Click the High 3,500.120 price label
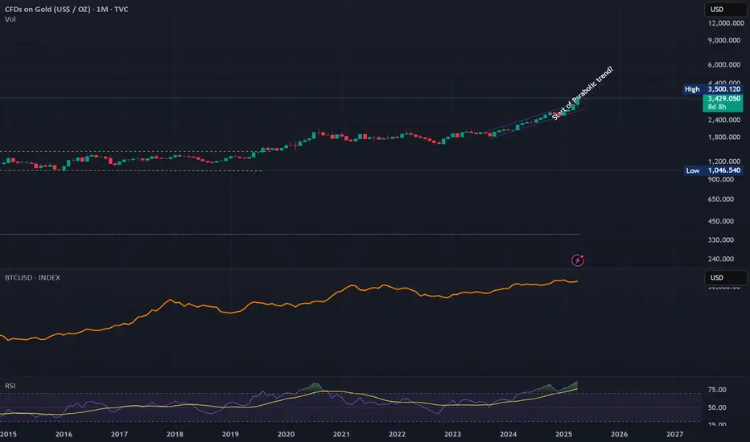Screen dimensions: 750x442 point(713,89)
